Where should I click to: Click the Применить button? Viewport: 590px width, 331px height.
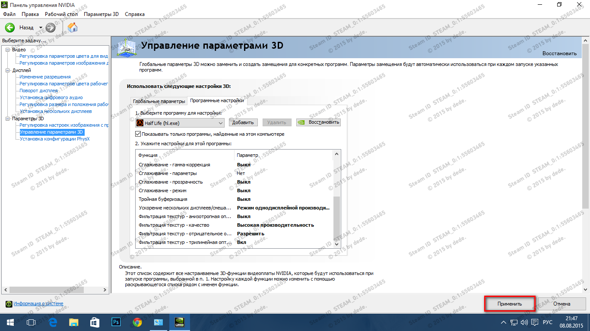(510, 304)
